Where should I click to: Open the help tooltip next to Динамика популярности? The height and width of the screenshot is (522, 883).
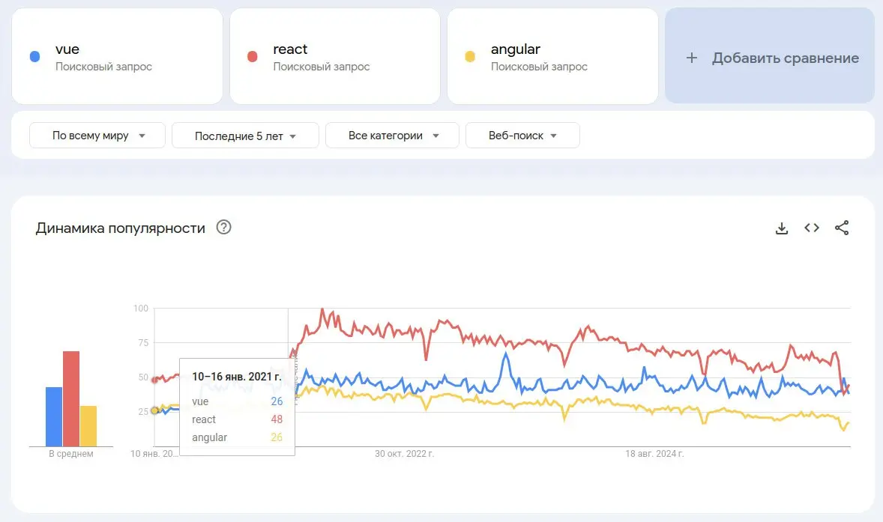[223, 228]
